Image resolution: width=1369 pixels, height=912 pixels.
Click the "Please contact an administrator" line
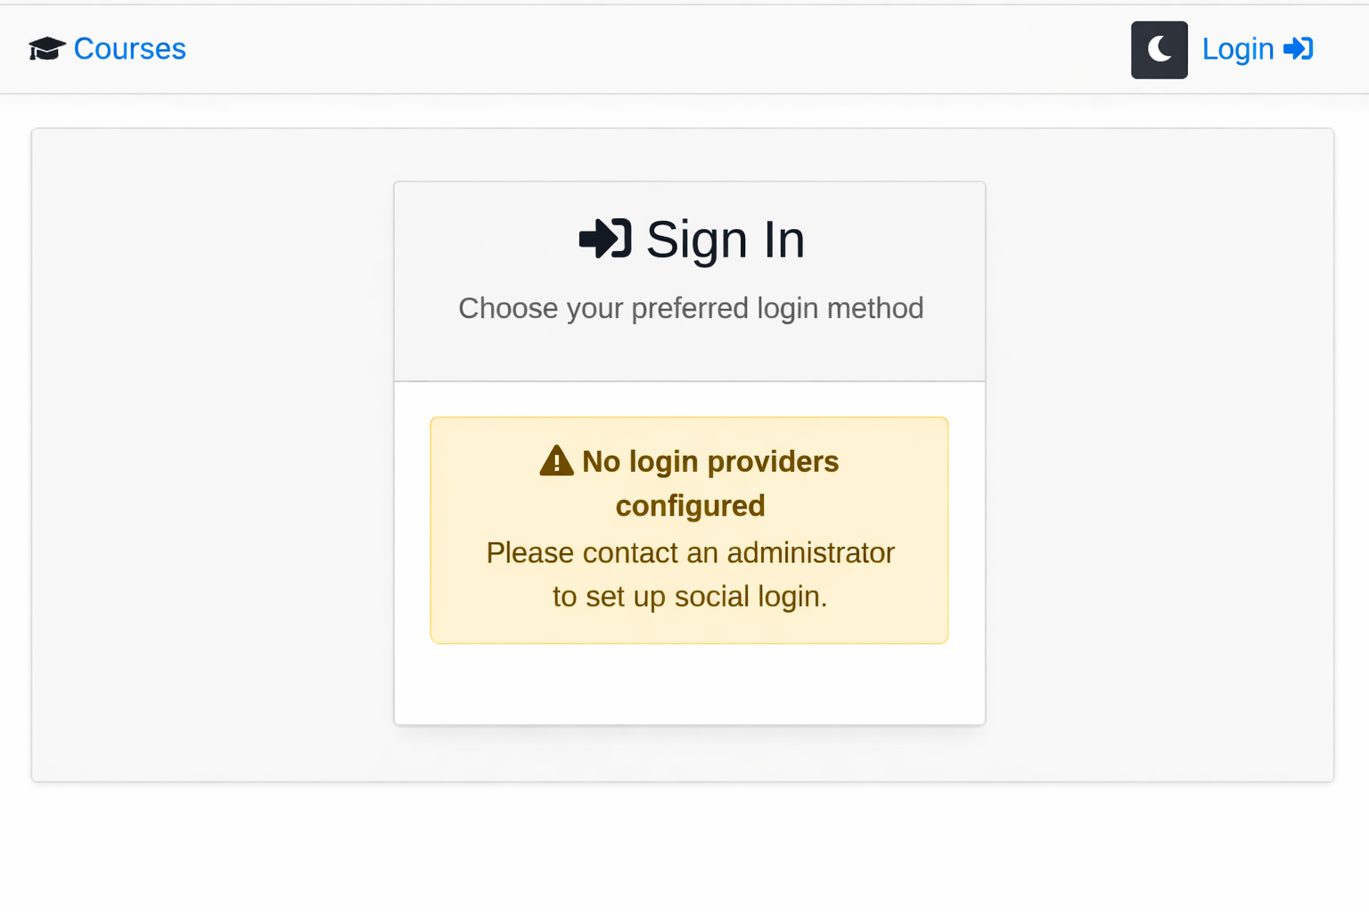pos(690,553)
